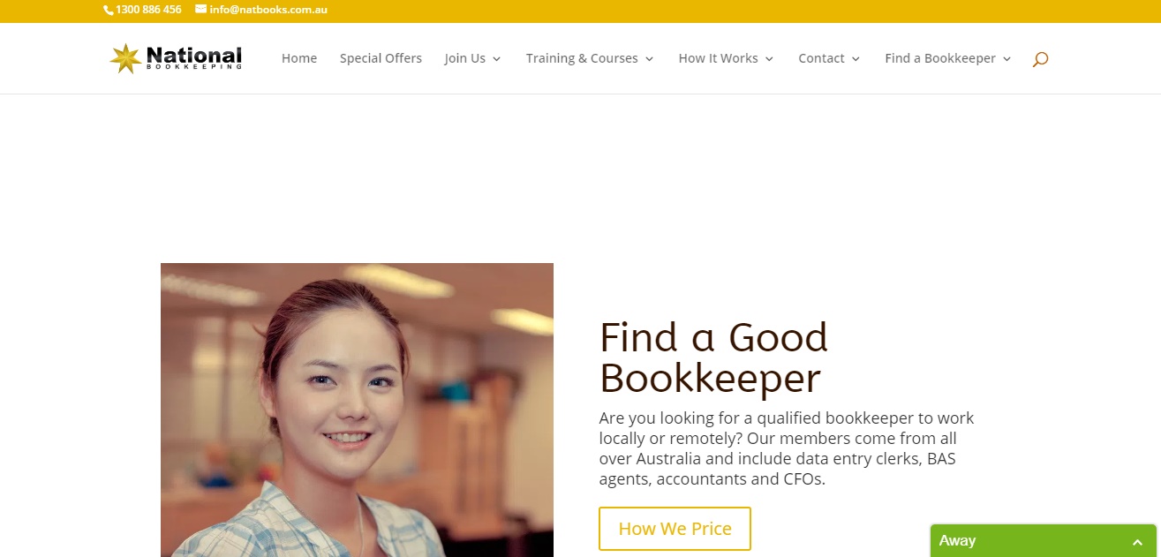Select Training & Courses in navigation

click(582, 58)
